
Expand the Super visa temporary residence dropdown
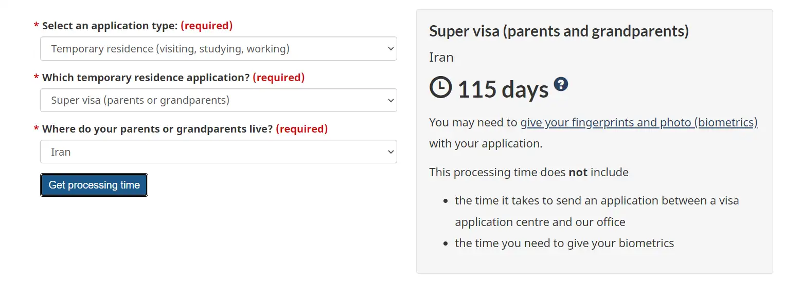[219, 100]
